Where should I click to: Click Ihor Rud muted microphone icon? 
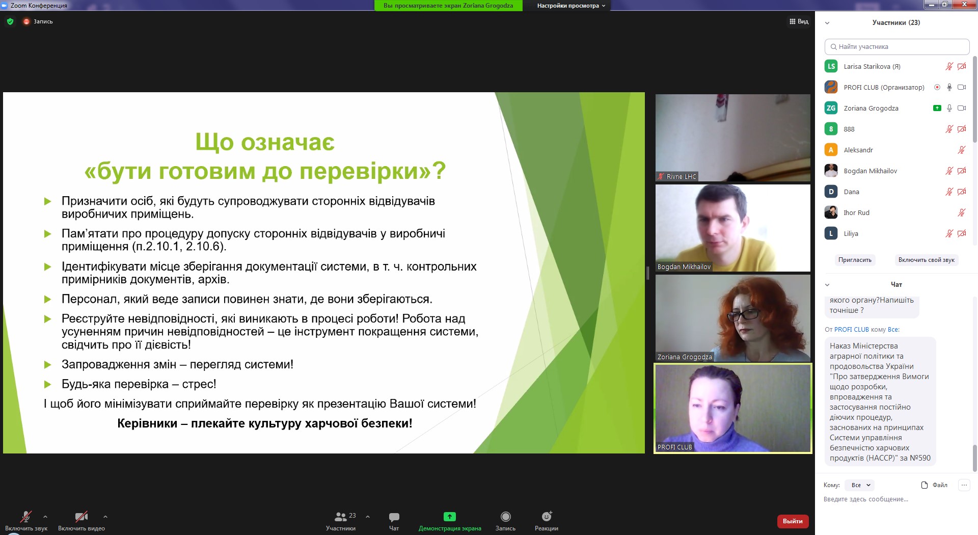click(x=962, y=212)
